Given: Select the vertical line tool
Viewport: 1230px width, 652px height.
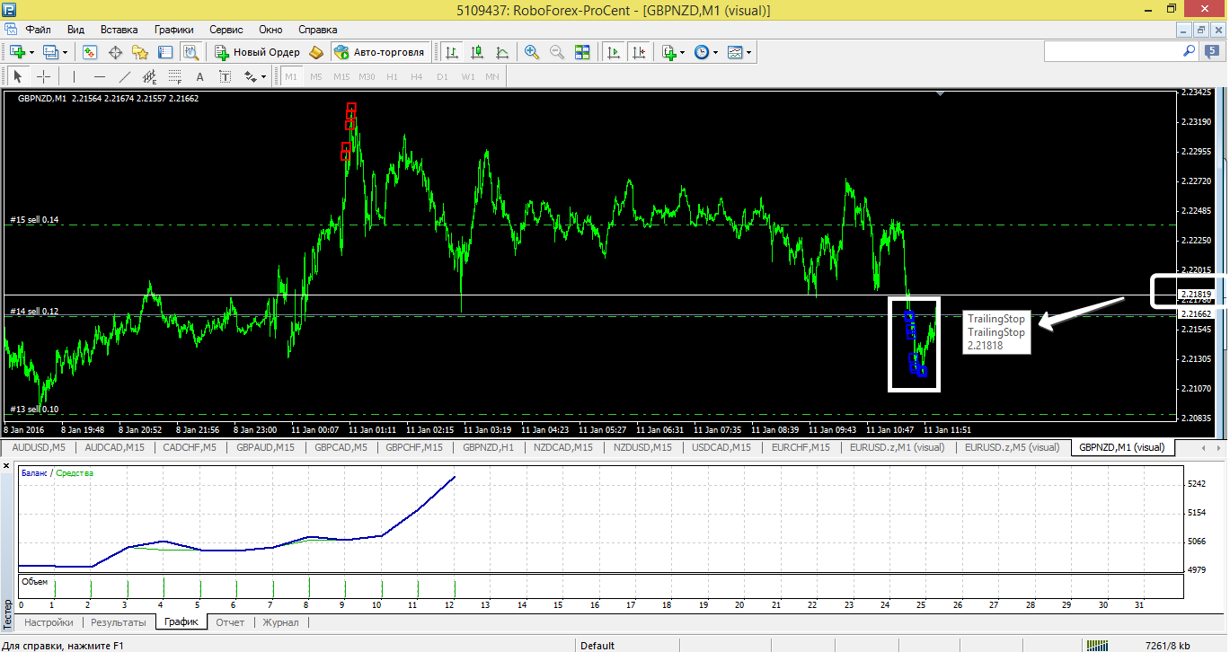Looking at the screenshot, I should 74,76.
